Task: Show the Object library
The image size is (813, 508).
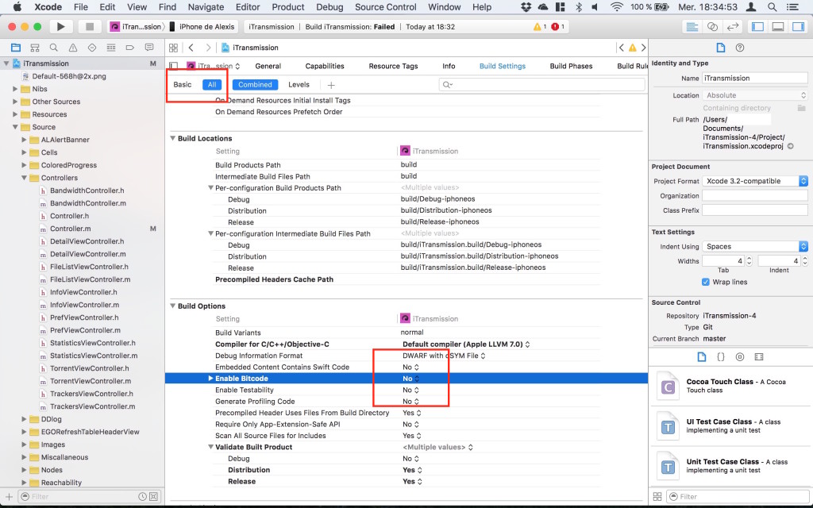Action: click(x=740, y=356)
